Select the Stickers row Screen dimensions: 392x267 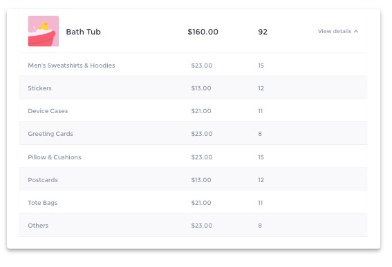193,88
